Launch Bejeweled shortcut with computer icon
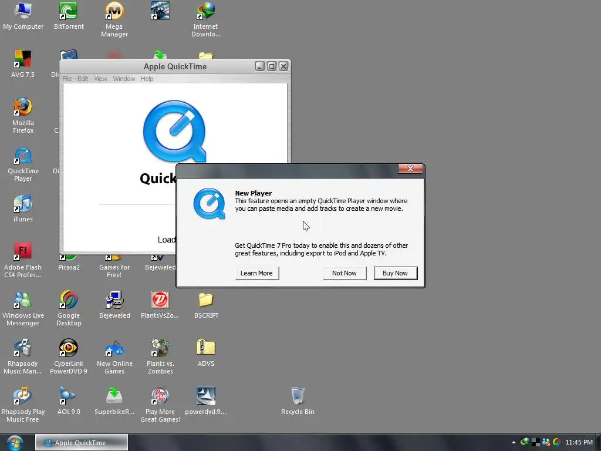This screenshot has width=601, height=451. pos(114,305)
